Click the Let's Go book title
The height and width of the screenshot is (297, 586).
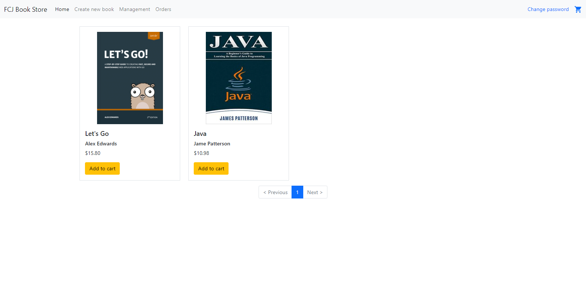[97, 134]
